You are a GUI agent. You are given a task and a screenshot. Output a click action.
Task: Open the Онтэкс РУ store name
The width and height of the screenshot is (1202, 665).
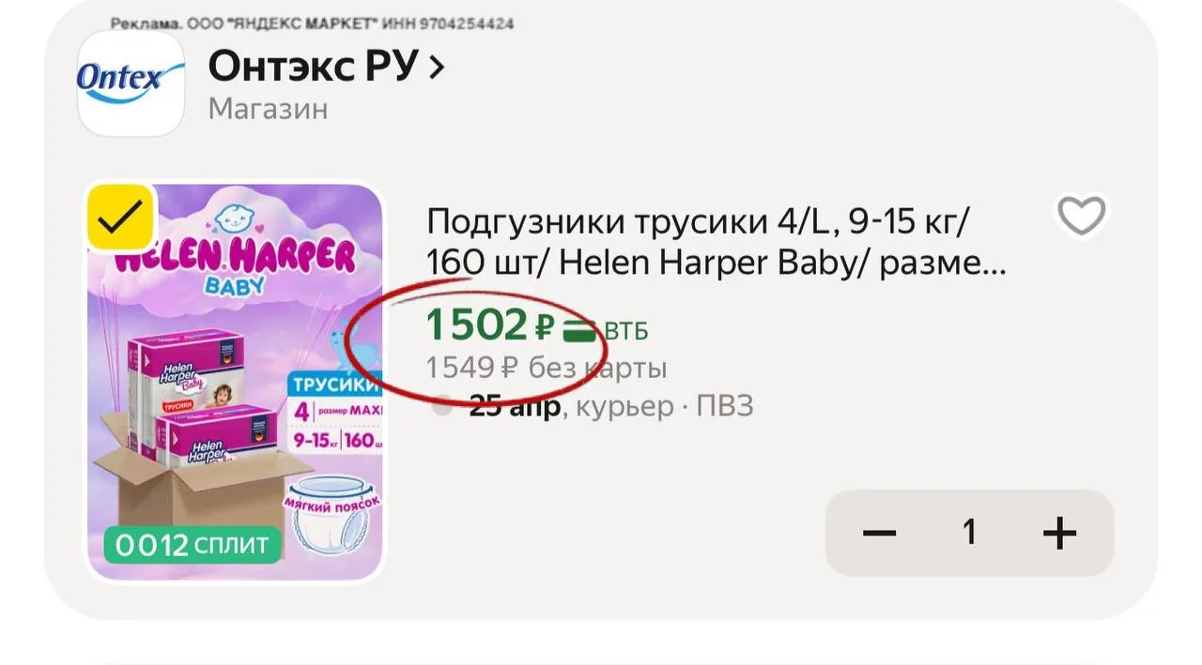coord(313,67)
